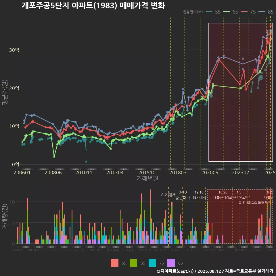Click the 201510 label on price chart axis
Viewport: 276px width, 276px height.
pyautogui.click(x=147, y=172)
